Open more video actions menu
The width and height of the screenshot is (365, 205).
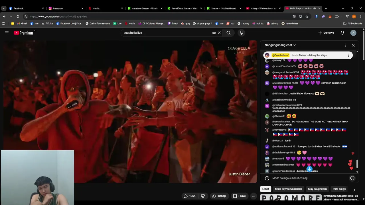[x=254, y=196]
